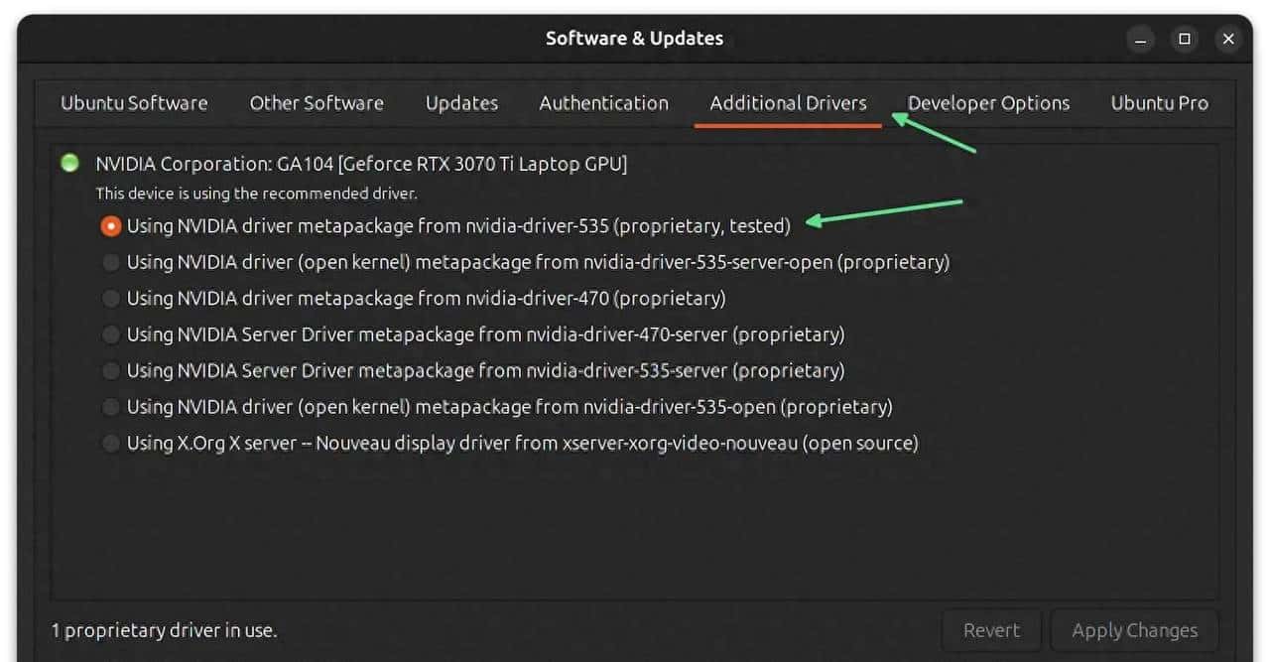The image size is (1270, 662).
Task: Pick the nvidia-driver-470-server driver
Action: (x=111, y=335)
